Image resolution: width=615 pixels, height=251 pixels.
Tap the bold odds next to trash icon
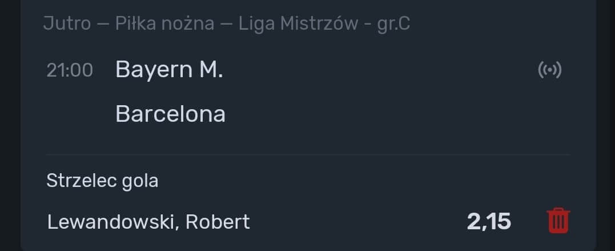coord(488,221)
